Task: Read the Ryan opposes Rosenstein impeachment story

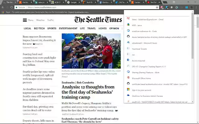Action: click(x=39, y=40)
